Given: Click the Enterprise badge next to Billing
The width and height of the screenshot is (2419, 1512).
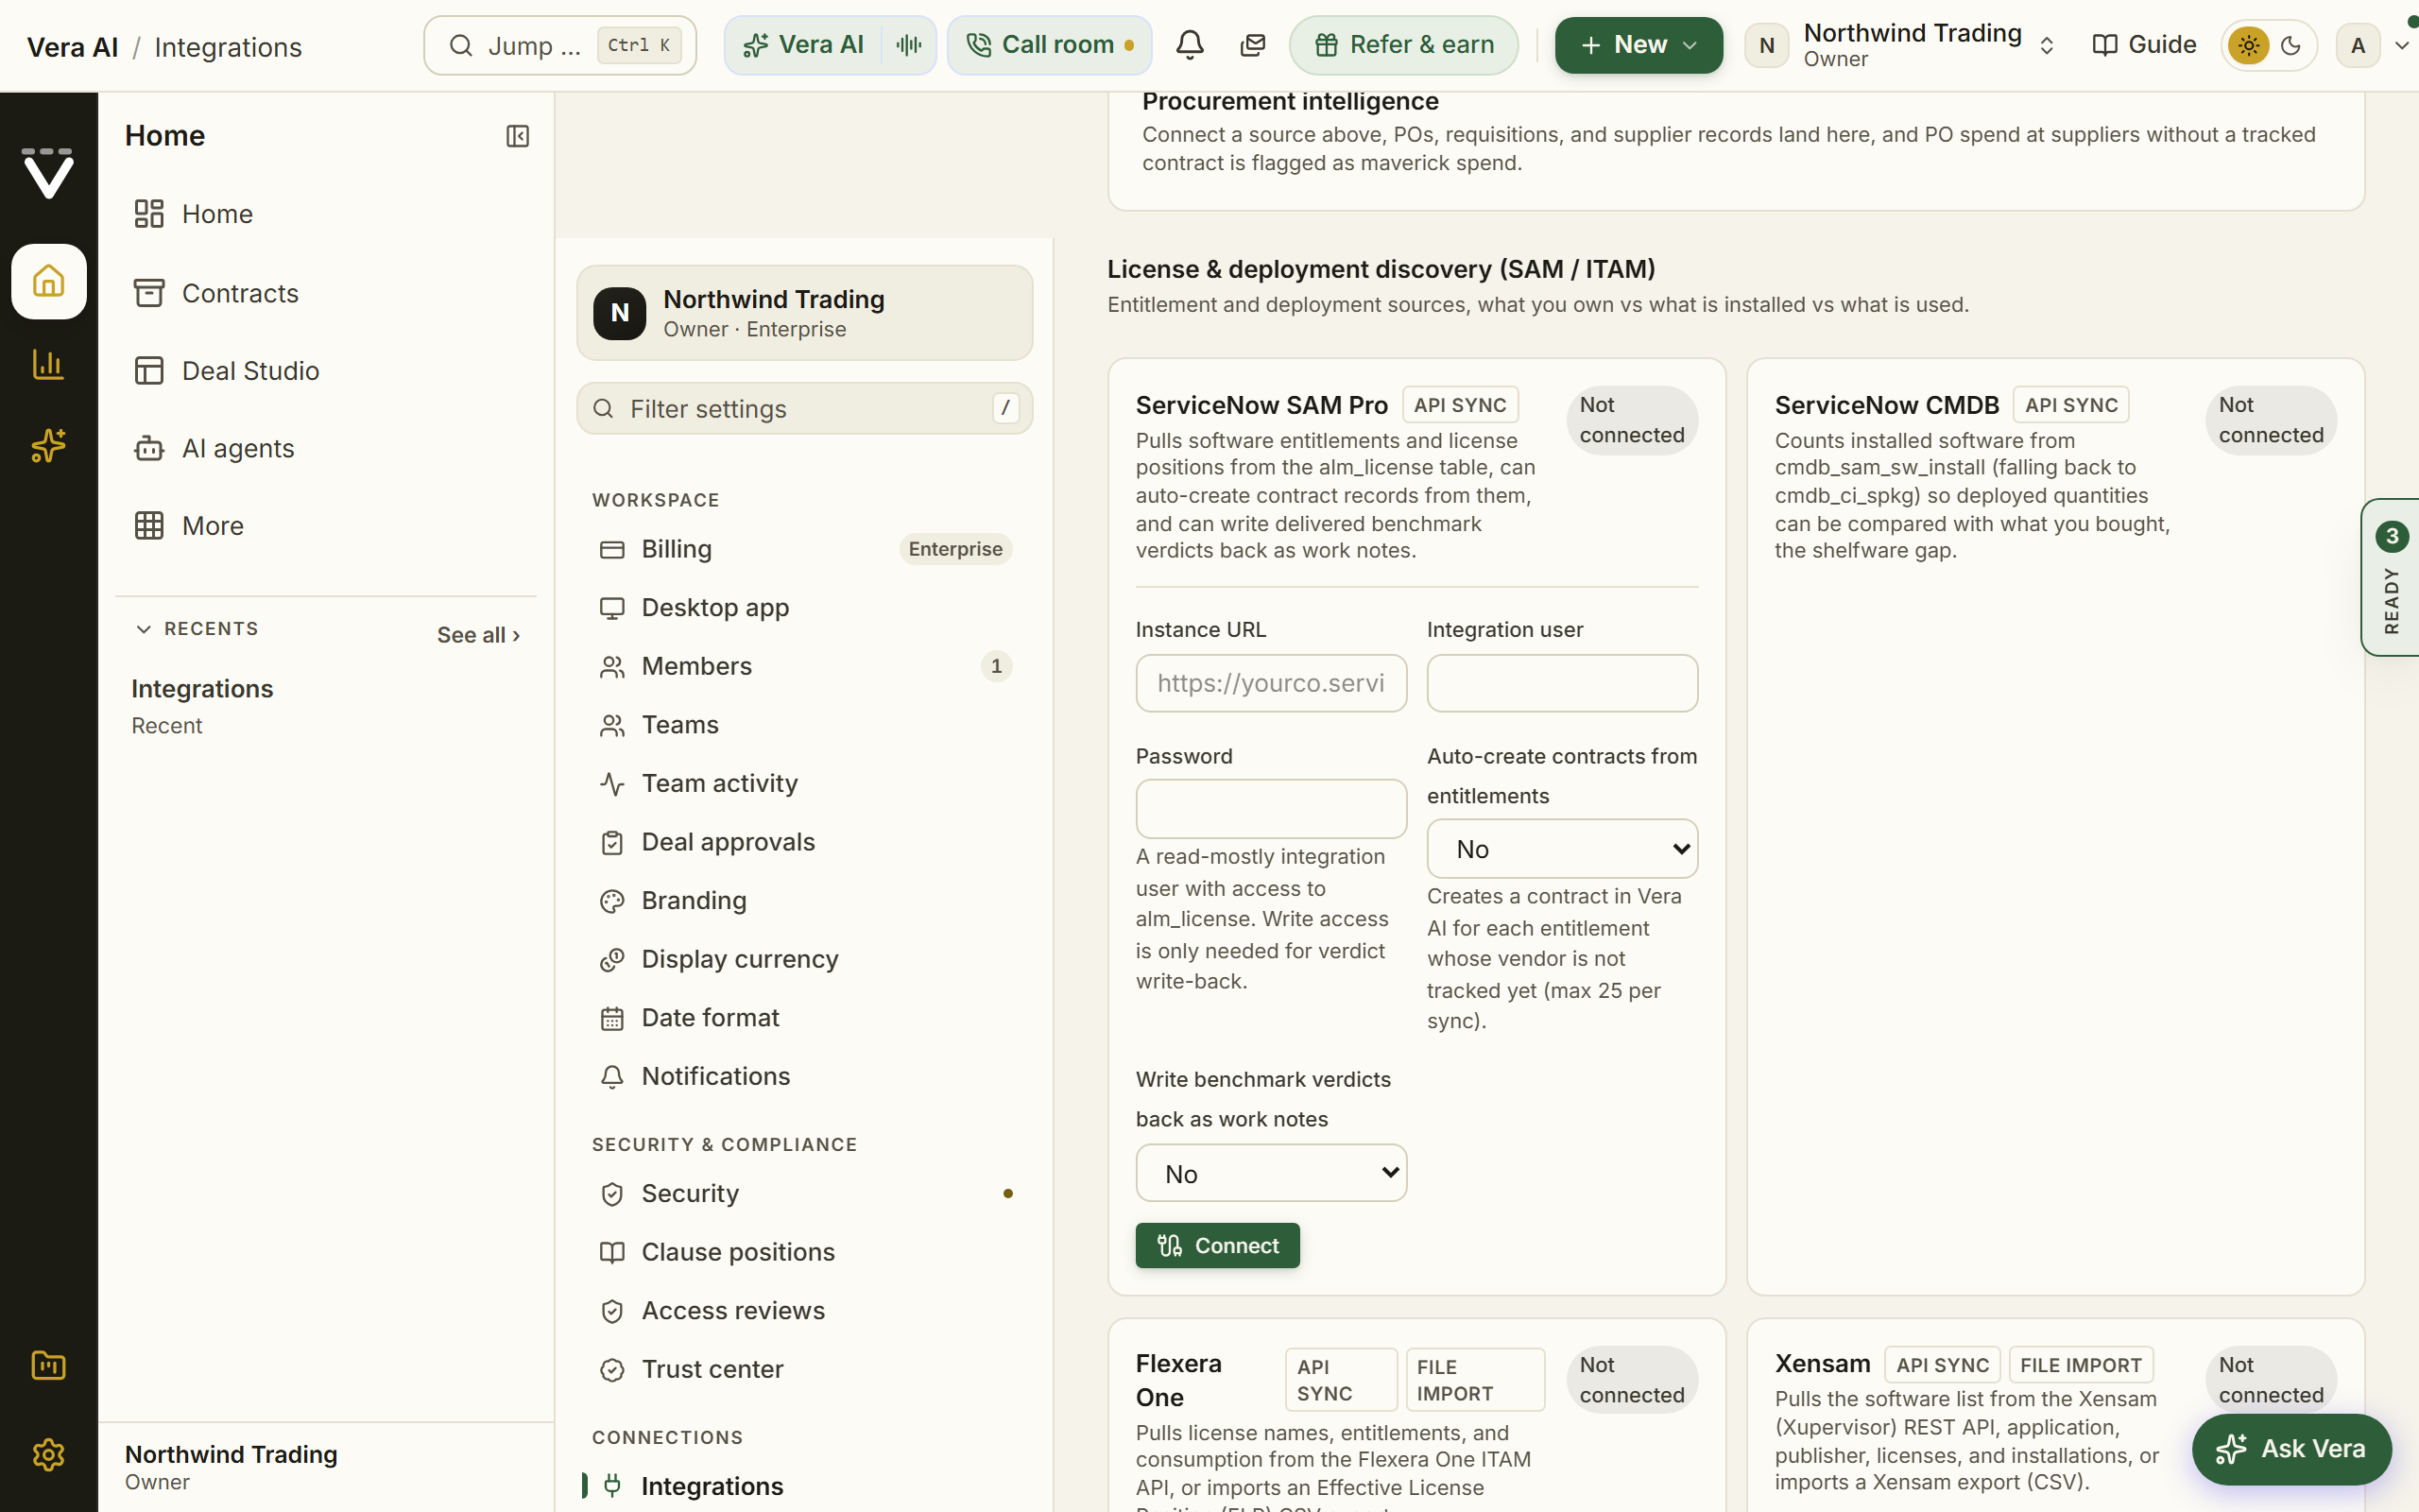Looking at the screenshot, I should [x=954, y=549].
